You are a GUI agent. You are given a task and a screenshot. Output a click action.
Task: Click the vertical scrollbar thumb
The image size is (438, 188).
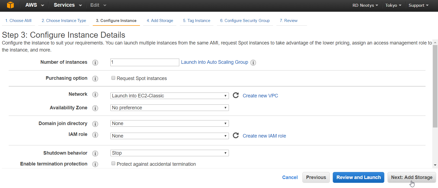pyautogui.click(x=435, y=86)
